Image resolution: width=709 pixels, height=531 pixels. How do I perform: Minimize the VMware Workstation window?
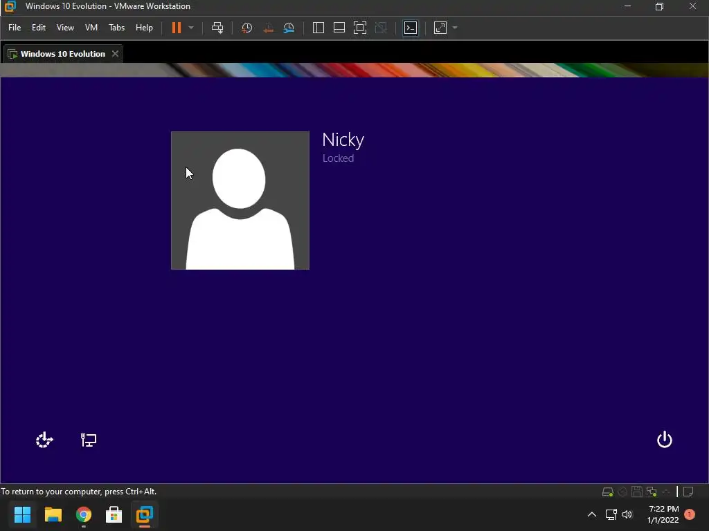[627, 6]
